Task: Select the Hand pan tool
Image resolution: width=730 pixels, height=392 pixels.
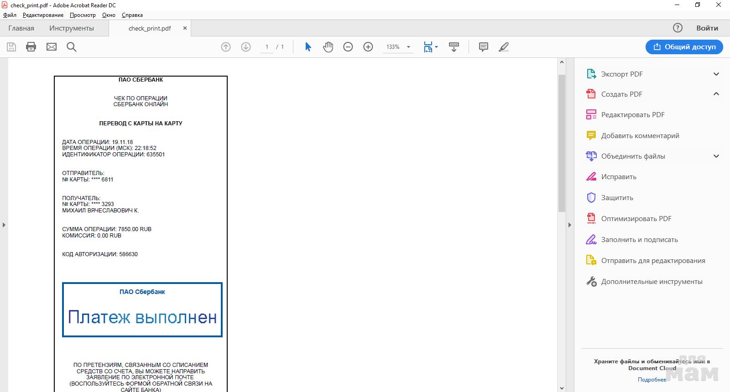Action: click(x=328, y=47)
